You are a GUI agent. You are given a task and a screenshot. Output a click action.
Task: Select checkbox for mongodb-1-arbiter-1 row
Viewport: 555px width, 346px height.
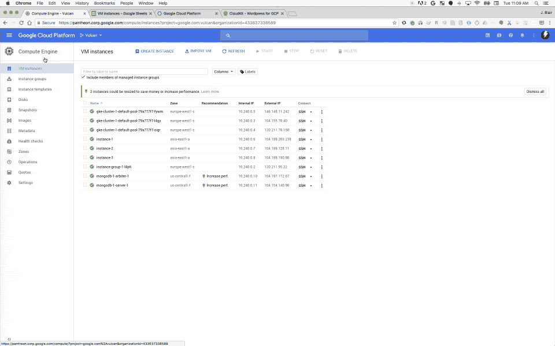[x=85, y=176]
